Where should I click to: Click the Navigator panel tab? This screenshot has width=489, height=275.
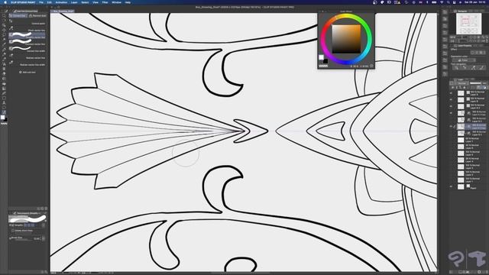coord(462,11)
